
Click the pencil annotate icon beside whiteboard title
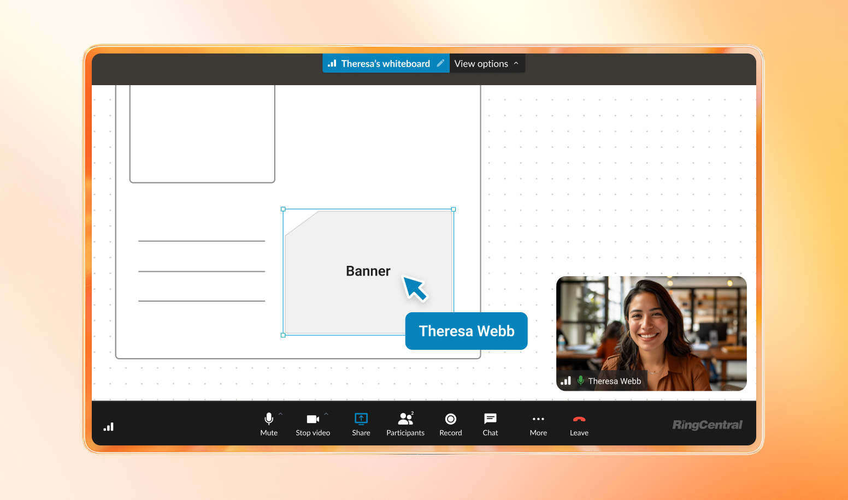click(x=440, y=63)
